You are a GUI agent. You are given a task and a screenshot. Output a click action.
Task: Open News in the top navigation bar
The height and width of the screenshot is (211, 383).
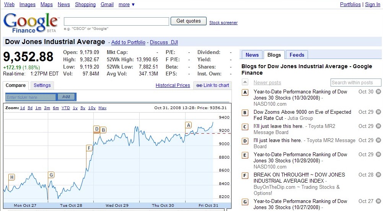(x=64, y=4)
